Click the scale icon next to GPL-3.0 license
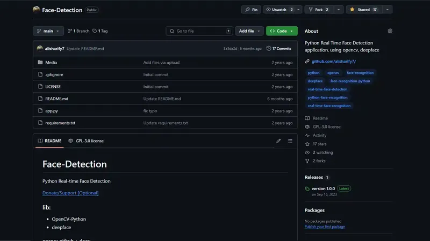Viewport: 430px width, 241px height. [x=307, y=127]
